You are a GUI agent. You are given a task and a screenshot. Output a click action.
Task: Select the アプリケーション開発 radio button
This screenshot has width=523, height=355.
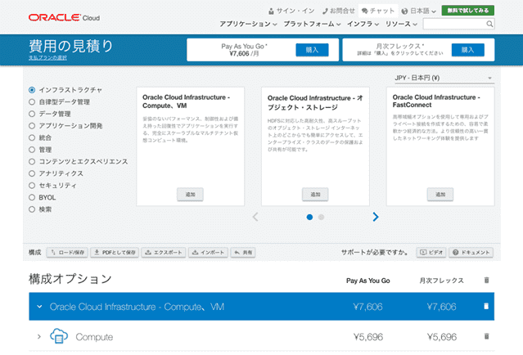tap(32, 126)
